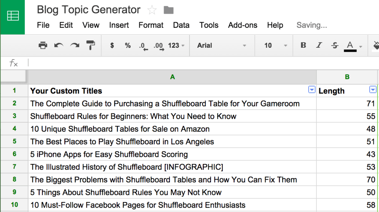Click the select-all corner box
Image resolution: width=379 pixels, height=212 pixels.
14,77
